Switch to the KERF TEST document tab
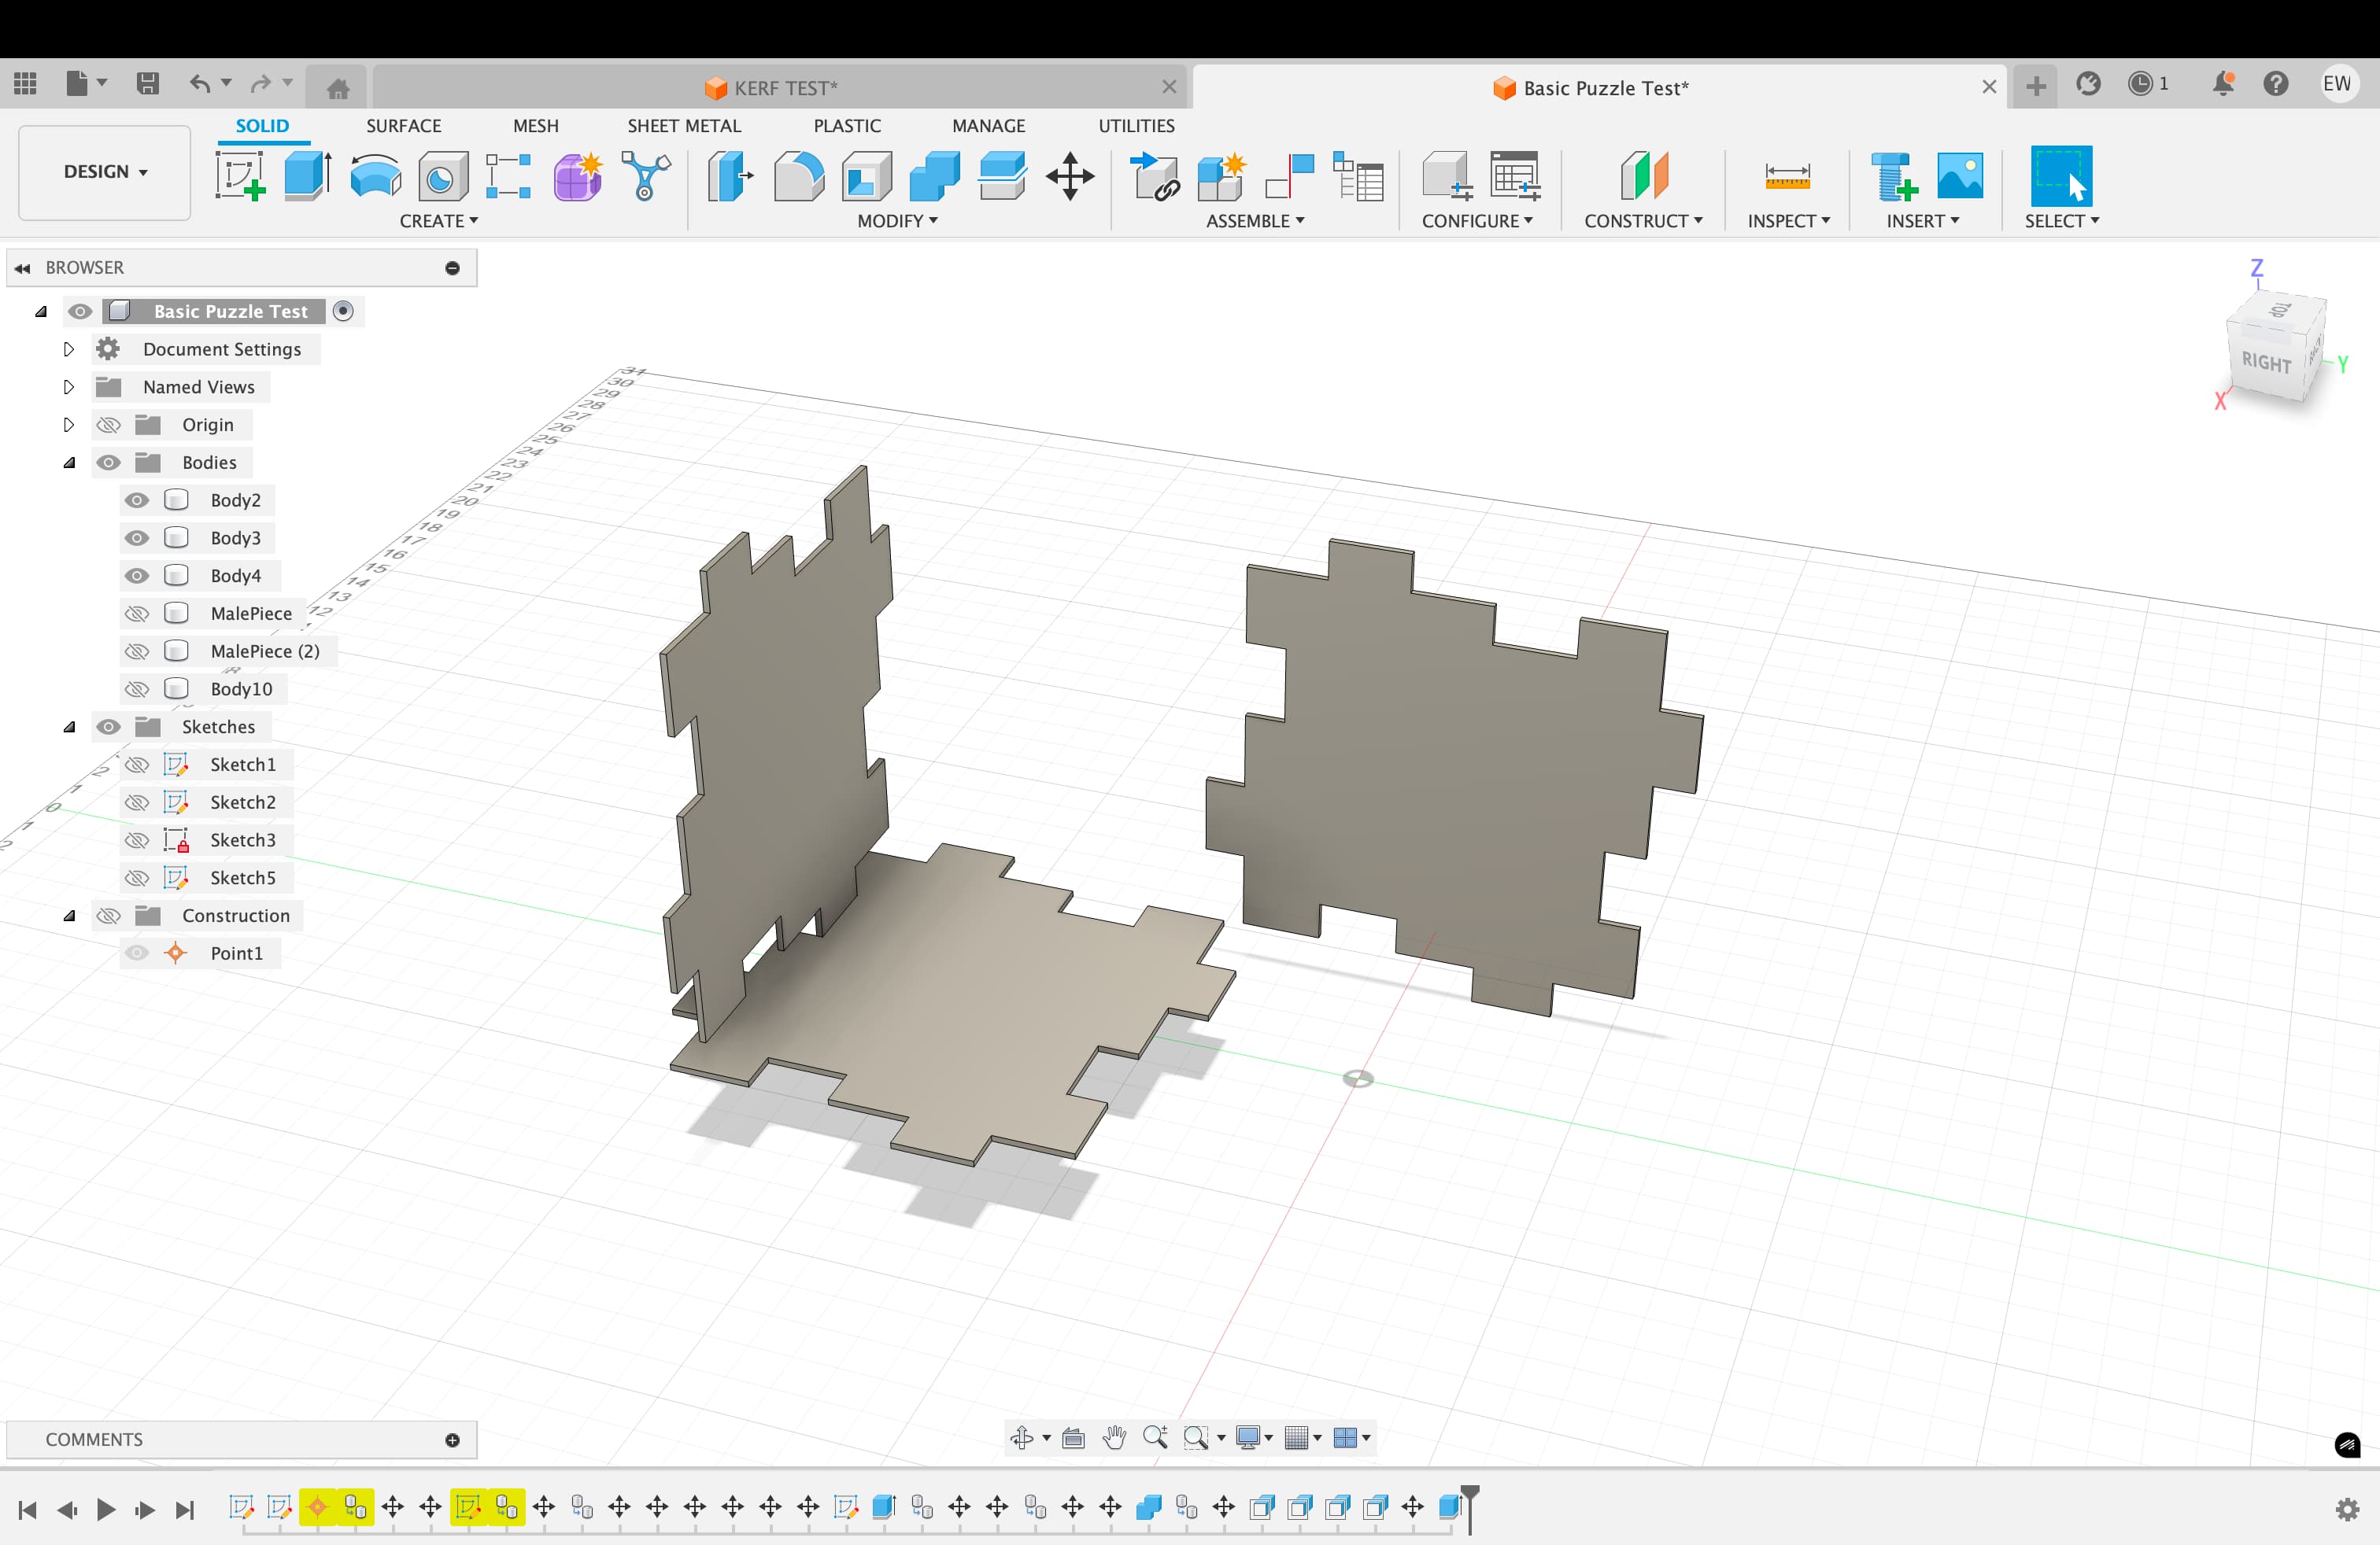The image size is (2380, 1545). point(784,88)
